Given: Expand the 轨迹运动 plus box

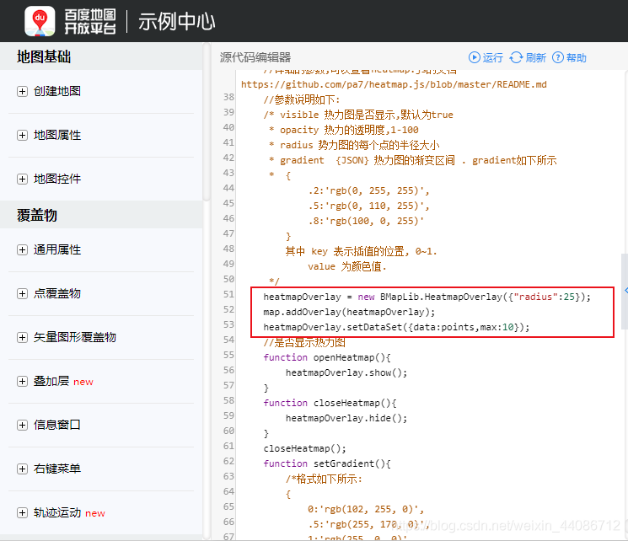Looking at the screenshot, I should [22, 512].
